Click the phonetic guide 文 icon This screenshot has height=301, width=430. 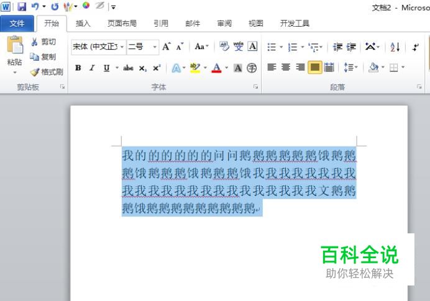(239, 47)
